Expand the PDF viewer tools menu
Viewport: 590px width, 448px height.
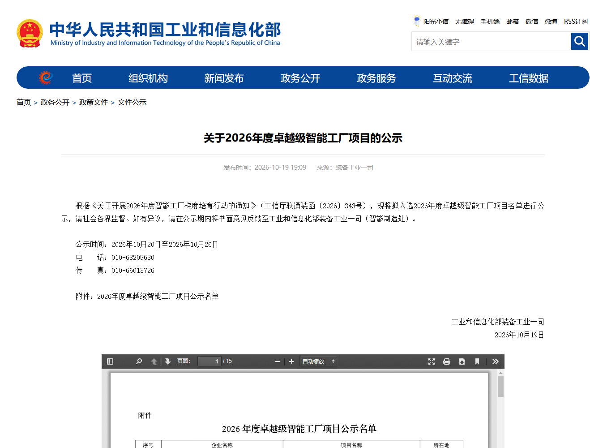pyautogui.click(x=496, y=362)
